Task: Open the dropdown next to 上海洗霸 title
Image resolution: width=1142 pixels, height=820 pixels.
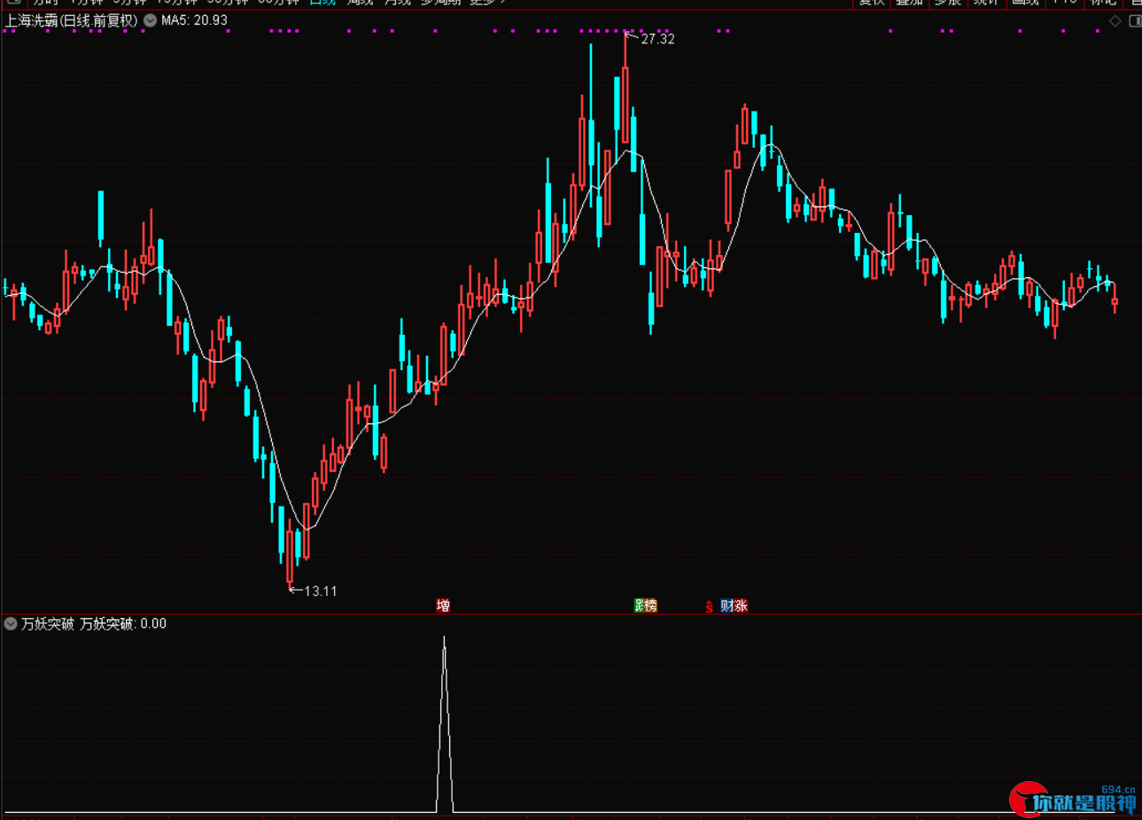Action: [150, 20]
